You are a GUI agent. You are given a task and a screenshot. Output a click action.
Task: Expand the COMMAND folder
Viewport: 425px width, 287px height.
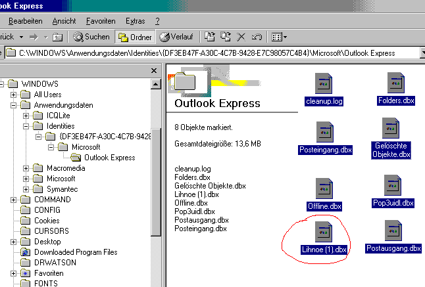click(13, 200)
